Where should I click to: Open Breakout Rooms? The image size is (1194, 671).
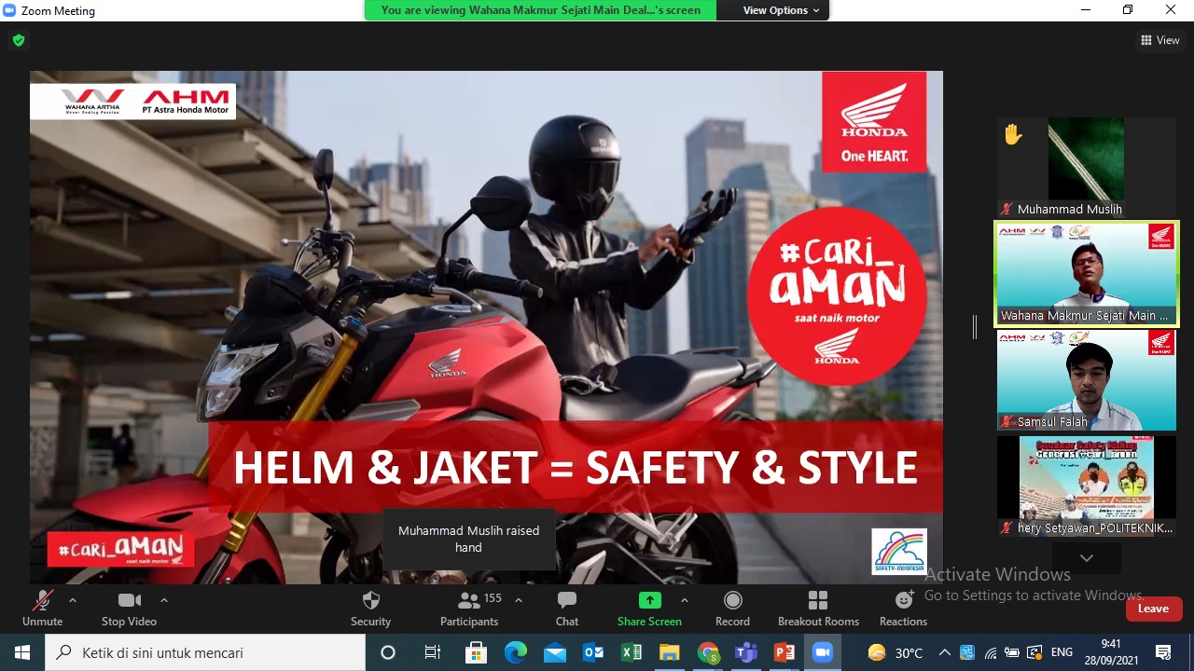click(x=818, y=609)
